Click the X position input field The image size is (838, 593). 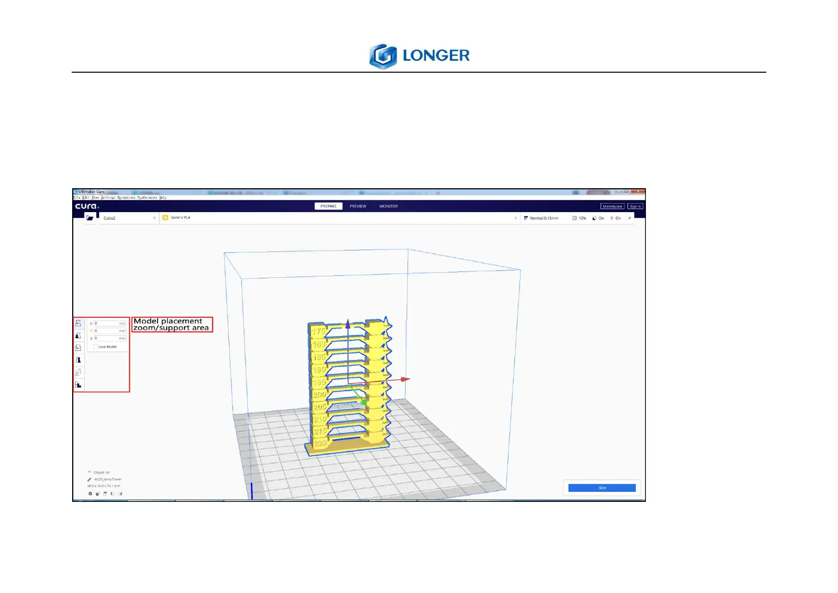pyautogui.click(x=110, y=323)
